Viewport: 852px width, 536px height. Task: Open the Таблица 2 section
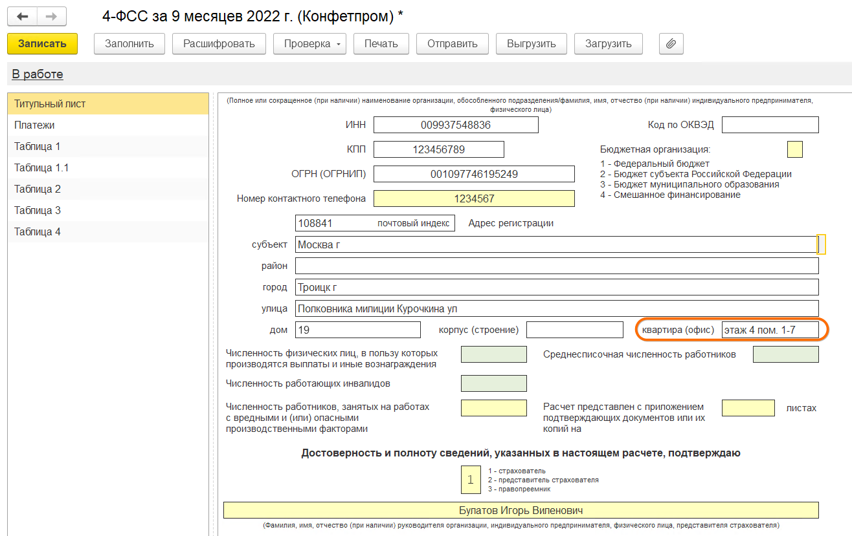pyautogui.click(x=107, y=189)
